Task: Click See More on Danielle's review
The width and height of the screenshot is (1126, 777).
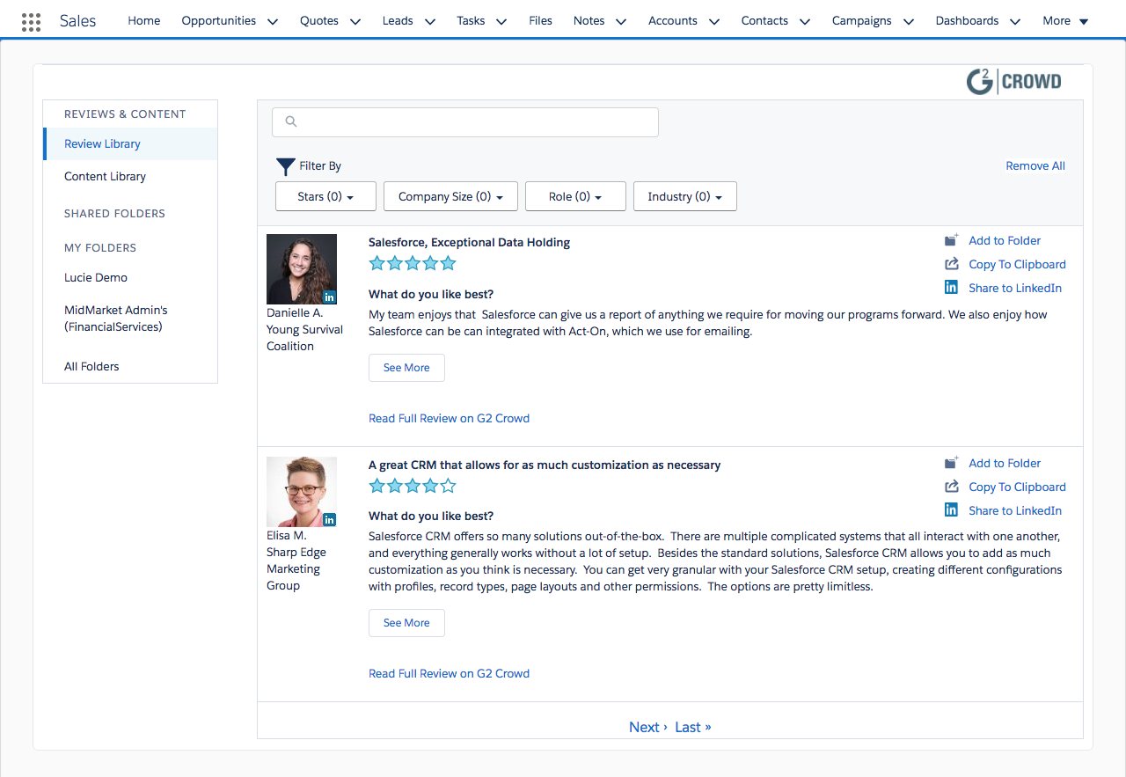Action: coord(406,368)
